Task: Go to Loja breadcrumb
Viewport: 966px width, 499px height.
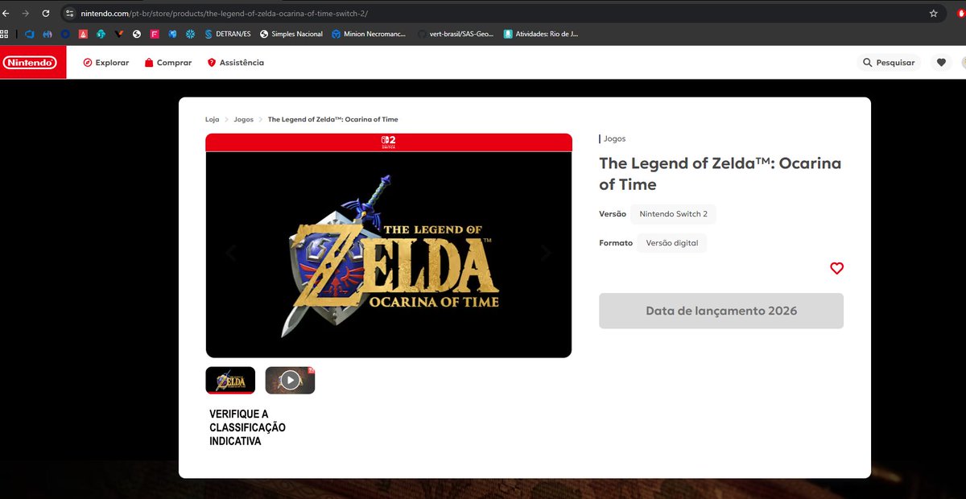Action: pyautogui.click(x=213, y=119)
